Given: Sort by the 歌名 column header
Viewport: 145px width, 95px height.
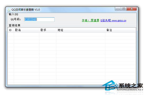Looking at the screenshot, I should click(x=27, y=30).
